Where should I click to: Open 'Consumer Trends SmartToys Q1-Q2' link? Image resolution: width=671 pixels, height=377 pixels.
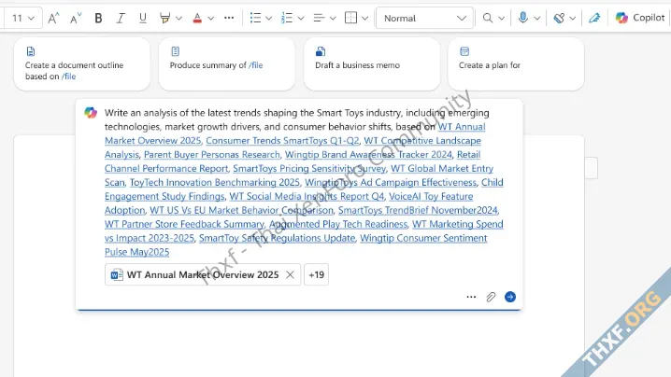pos(282,141)
